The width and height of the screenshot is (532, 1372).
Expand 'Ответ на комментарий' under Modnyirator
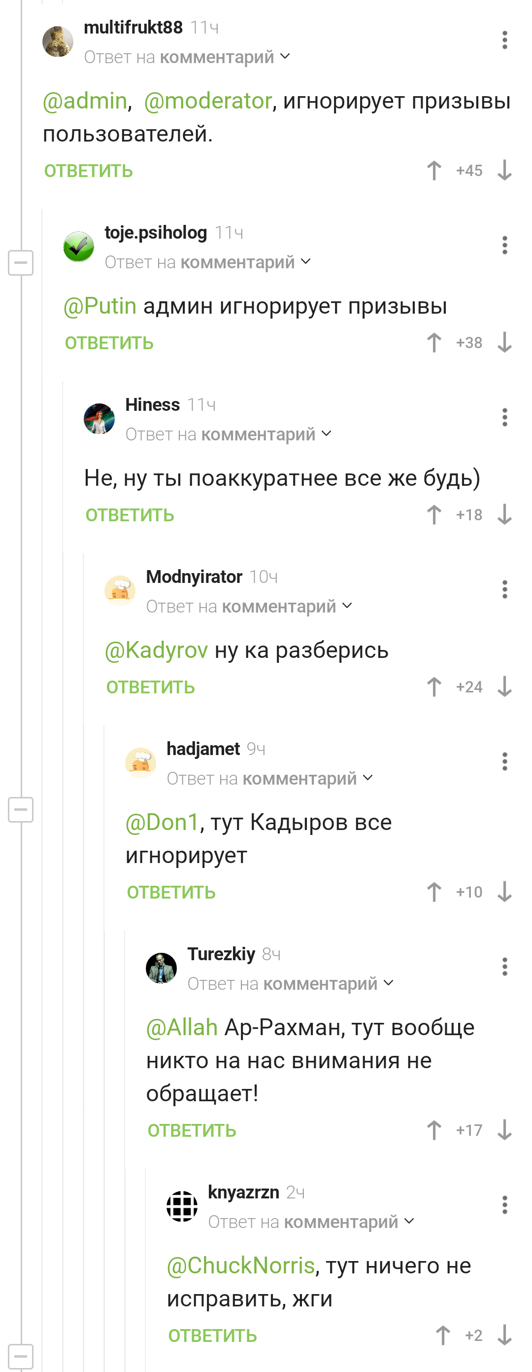[x=249, y=606]
